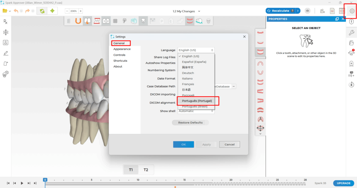Expand the 1.2 My Changes dropdown
The width and height of the screenshot is (357, 188).
pyautogui.click(x=199, y=11)
